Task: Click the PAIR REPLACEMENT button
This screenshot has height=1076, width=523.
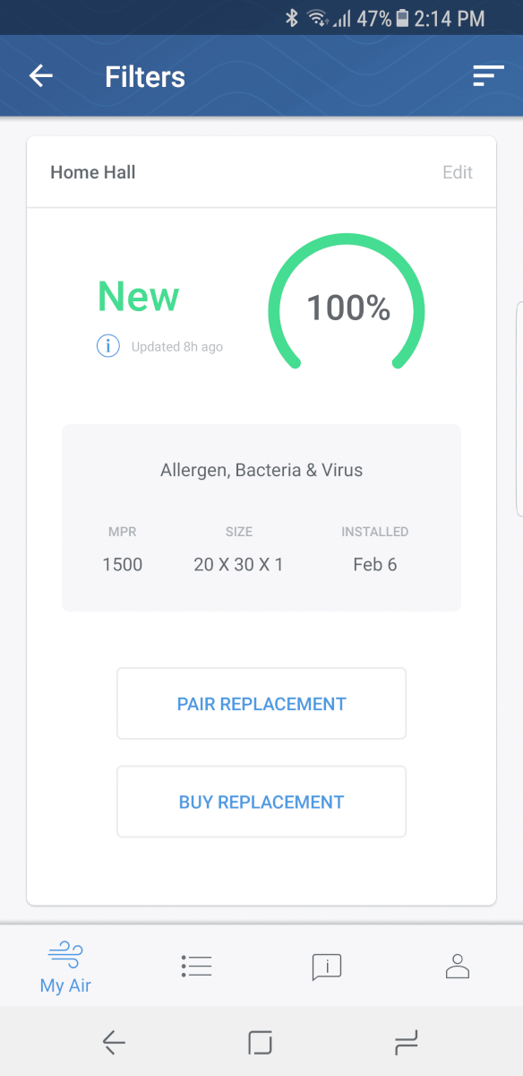Action: [261, 704]
